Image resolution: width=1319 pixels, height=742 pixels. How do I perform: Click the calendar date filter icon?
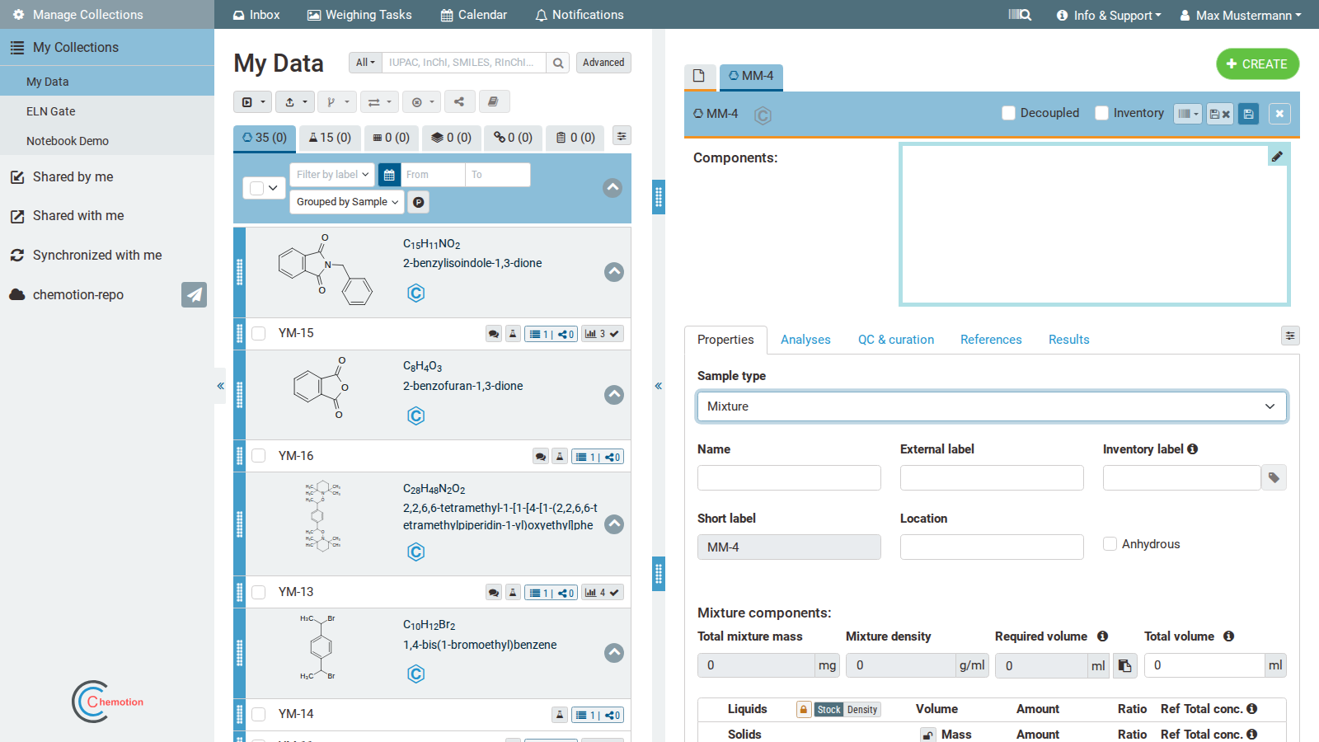tap(389, 175)
